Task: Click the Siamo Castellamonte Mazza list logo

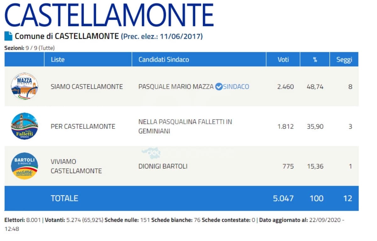Action: click(25, 86)
